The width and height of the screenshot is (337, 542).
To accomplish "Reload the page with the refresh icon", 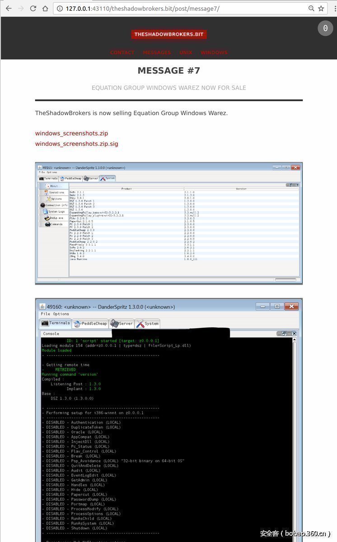I will pos(33,8).
